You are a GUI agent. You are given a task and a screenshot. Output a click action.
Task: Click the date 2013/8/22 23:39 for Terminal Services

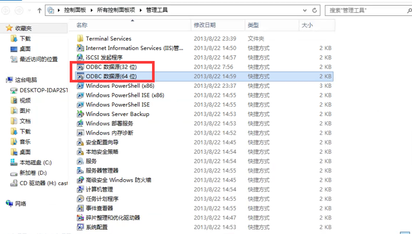tap(215, 38)
